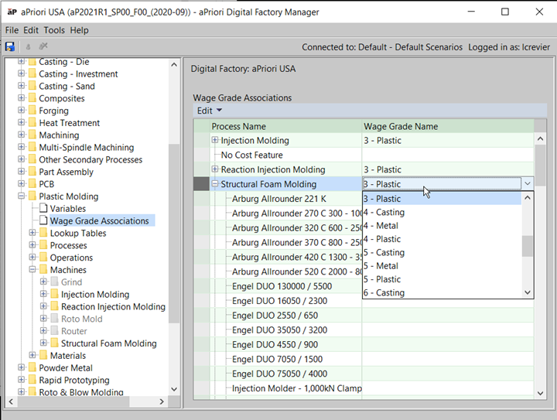557x420 pixels.
Task: Select Wage Grade Associations tree item
Action: point(99,220)
